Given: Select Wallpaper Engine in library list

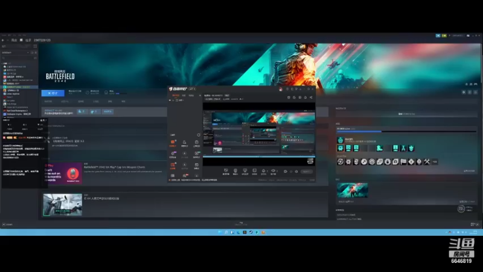Looking at the screenshot, I should click(19, 114).
